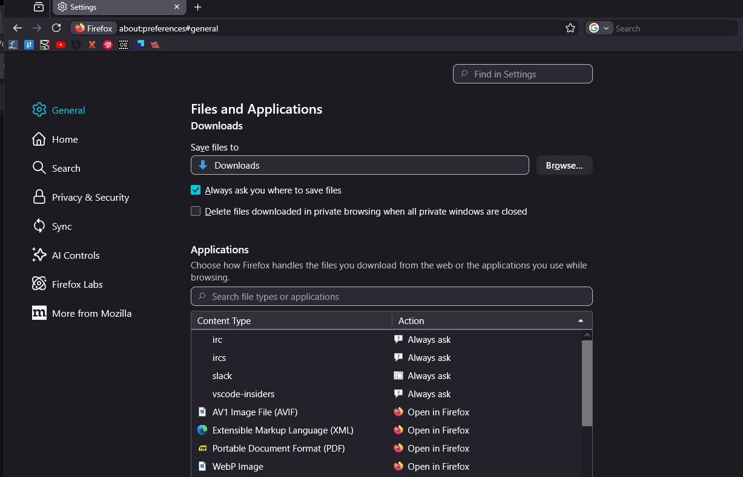Open Privacy & Security settings section
The height and width of the screenshot is (477, 743).
coord(90,198)
